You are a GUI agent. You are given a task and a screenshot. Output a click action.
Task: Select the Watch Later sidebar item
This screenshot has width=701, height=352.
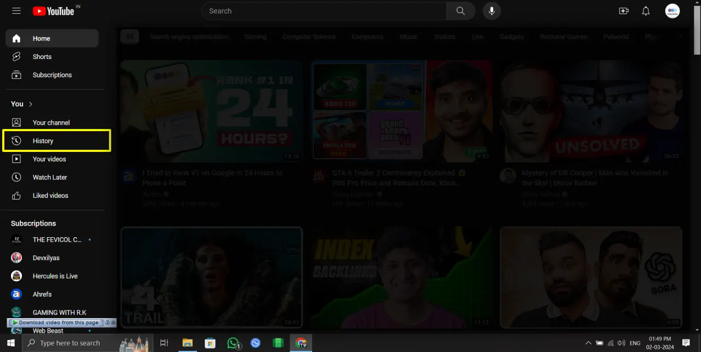(x=50, y=177)
